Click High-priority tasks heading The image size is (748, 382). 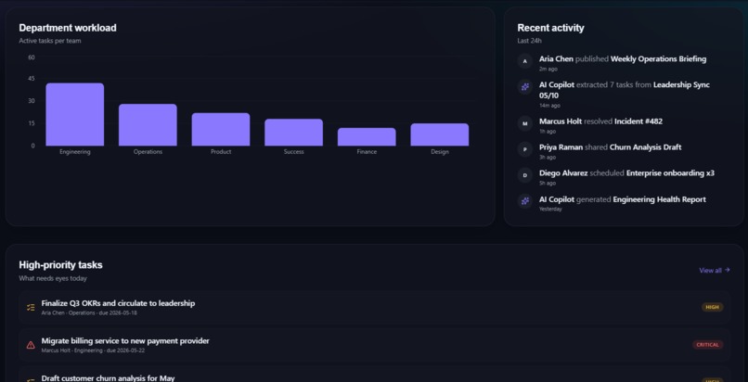(60, 265)
